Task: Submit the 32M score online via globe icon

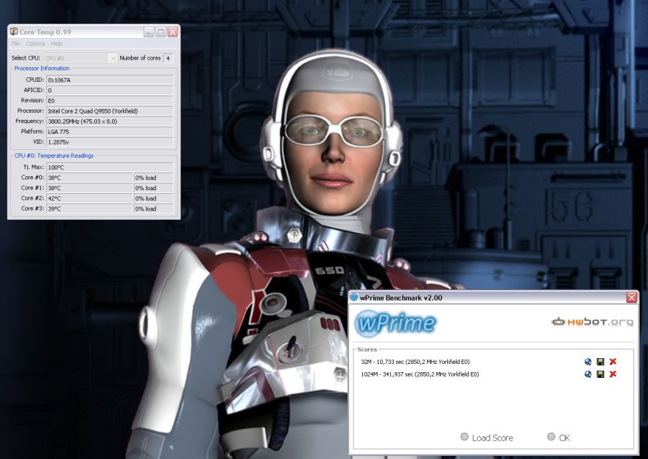Action: click(x=588, y=361)
